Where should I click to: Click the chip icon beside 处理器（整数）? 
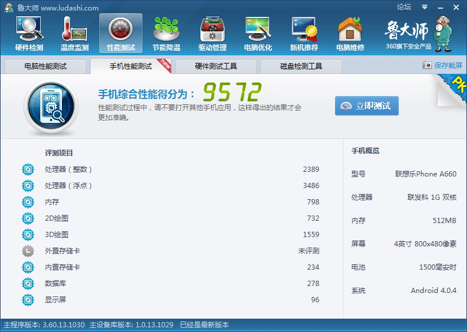tap(28, 169)
